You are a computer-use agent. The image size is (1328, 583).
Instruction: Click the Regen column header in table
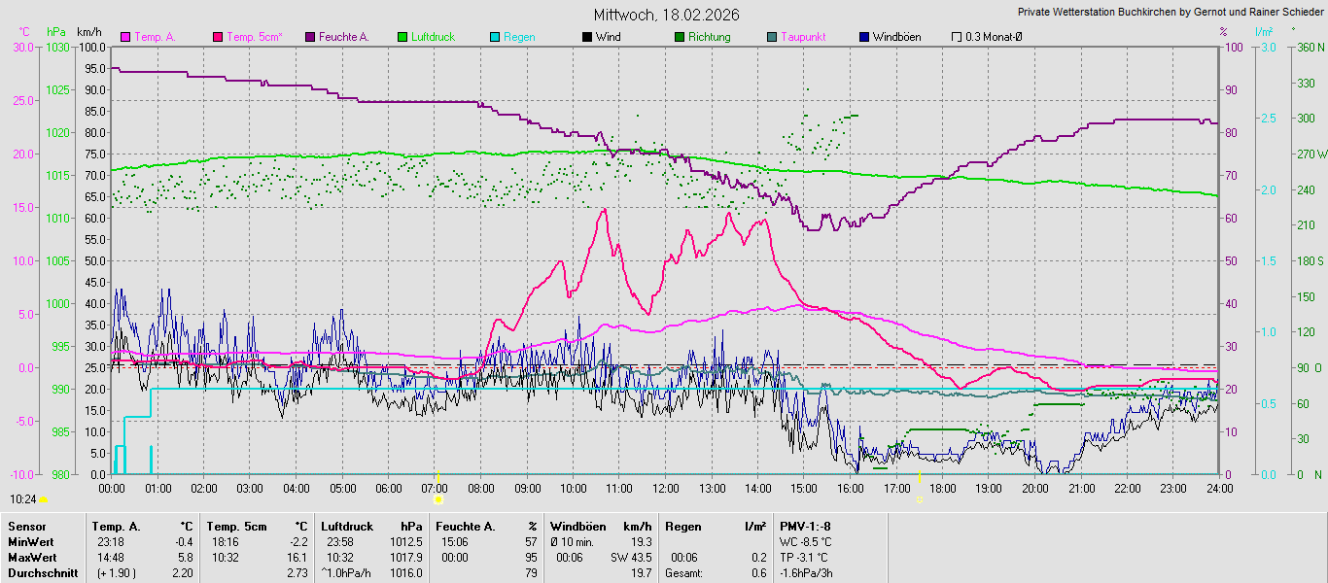tap(682, 527)
